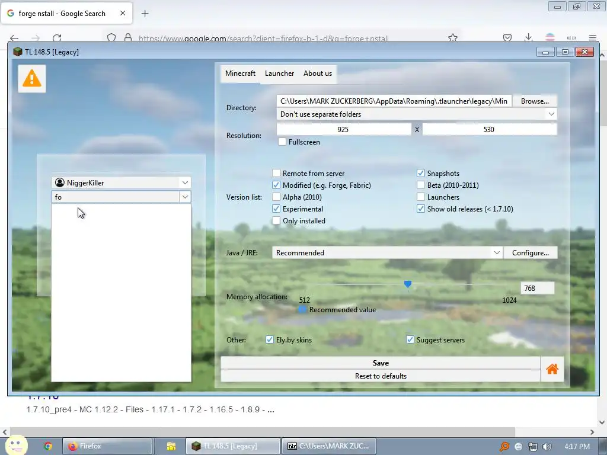Viewport: 607px width, 455px height.
Task: Click the Firefox account avatar icon
Action: [x=550, y=37]
